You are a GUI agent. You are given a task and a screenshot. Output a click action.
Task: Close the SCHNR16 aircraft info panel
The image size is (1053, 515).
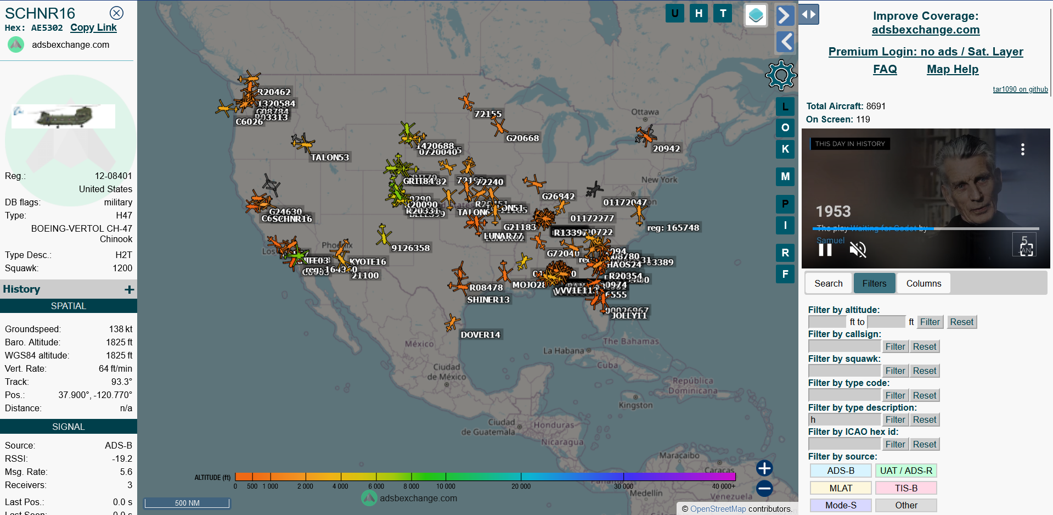click(x=116, y=13)
